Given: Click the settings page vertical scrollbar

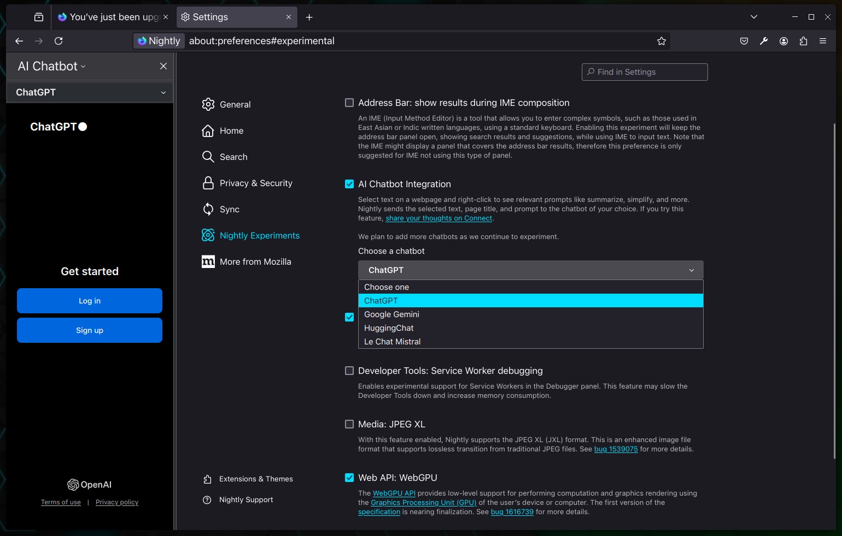Looking at the screenshot, I should (x=834, y=290).
